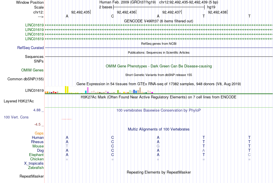Select the Dog alignment row label
Image resolution: width=273 pixels, height=183 pixels.
coord(40,151)
